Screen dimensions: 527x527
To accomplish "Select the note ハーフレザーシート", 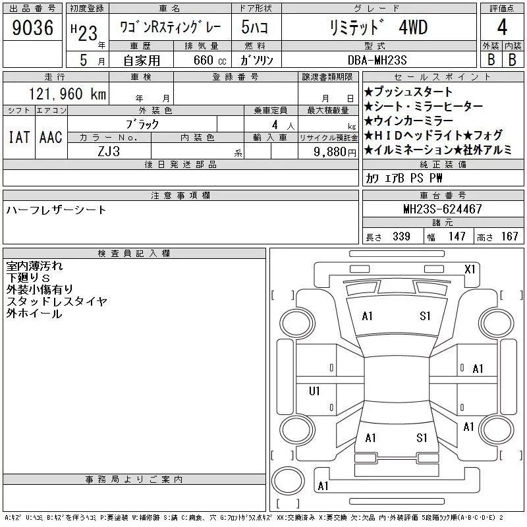I will click(56, 210).
